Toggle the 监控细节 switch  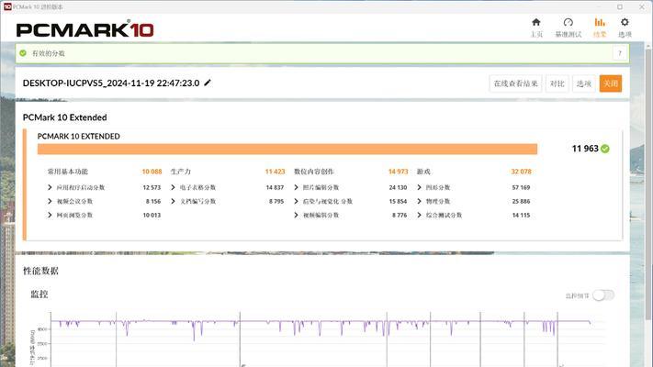[x=603, y=295]
